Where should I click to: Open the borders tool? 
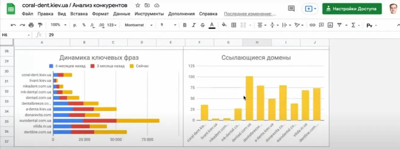click(x=234, y=25)
